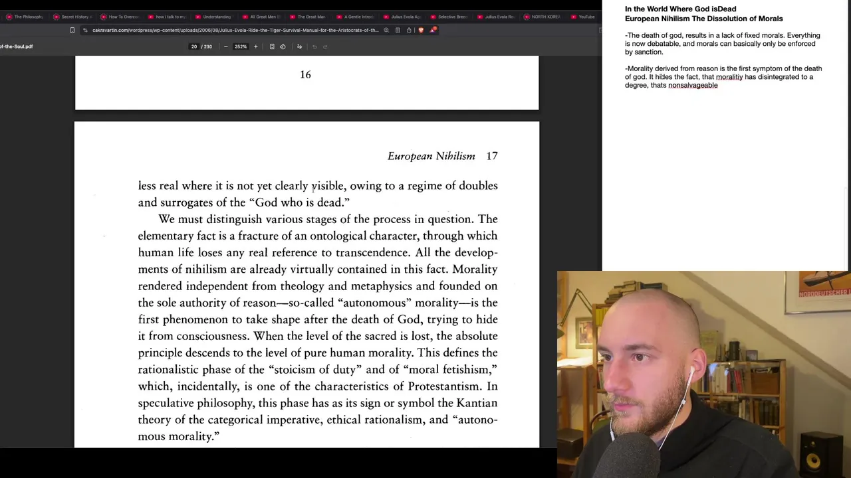Click the webcam video overlay

coord(704,374)
